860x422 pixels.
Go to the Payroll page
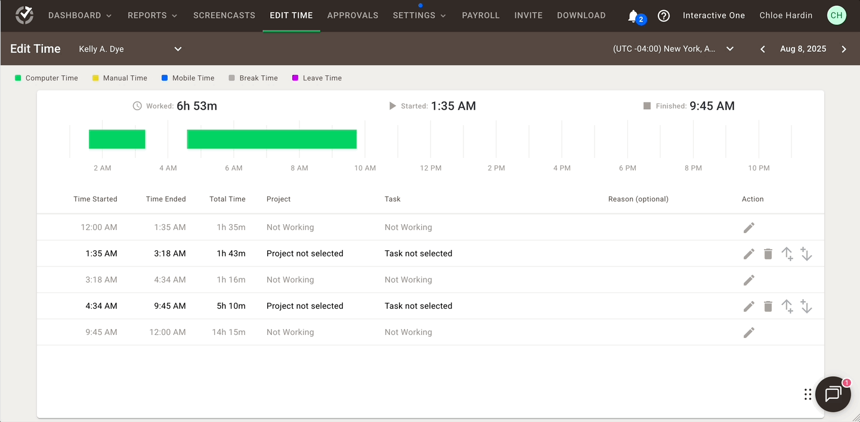pos(481,15)
